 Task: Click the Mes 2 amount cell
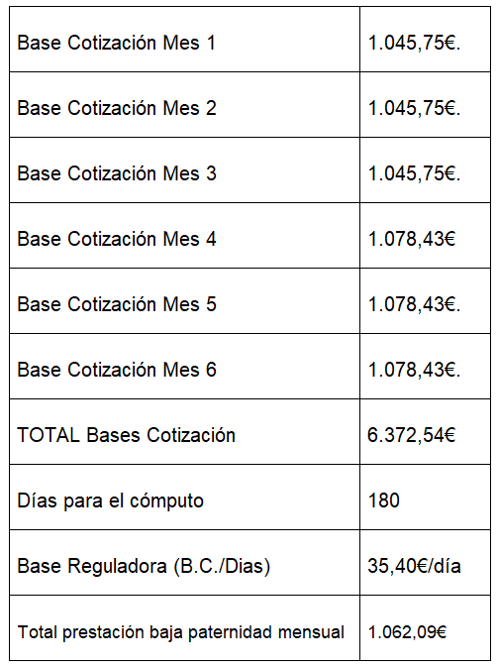pos(425,105)
